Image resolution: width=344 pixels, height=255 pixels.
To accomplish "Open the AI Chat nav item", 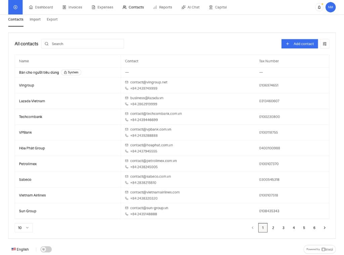I will coord(191,7).
